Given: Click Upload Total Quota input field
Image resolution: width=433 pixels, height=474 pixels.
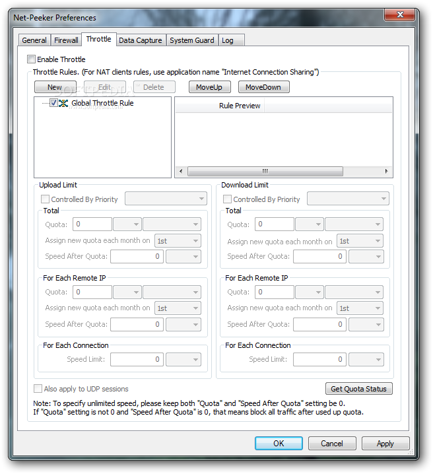Looking at the screenshot, I should coord(92,224).
